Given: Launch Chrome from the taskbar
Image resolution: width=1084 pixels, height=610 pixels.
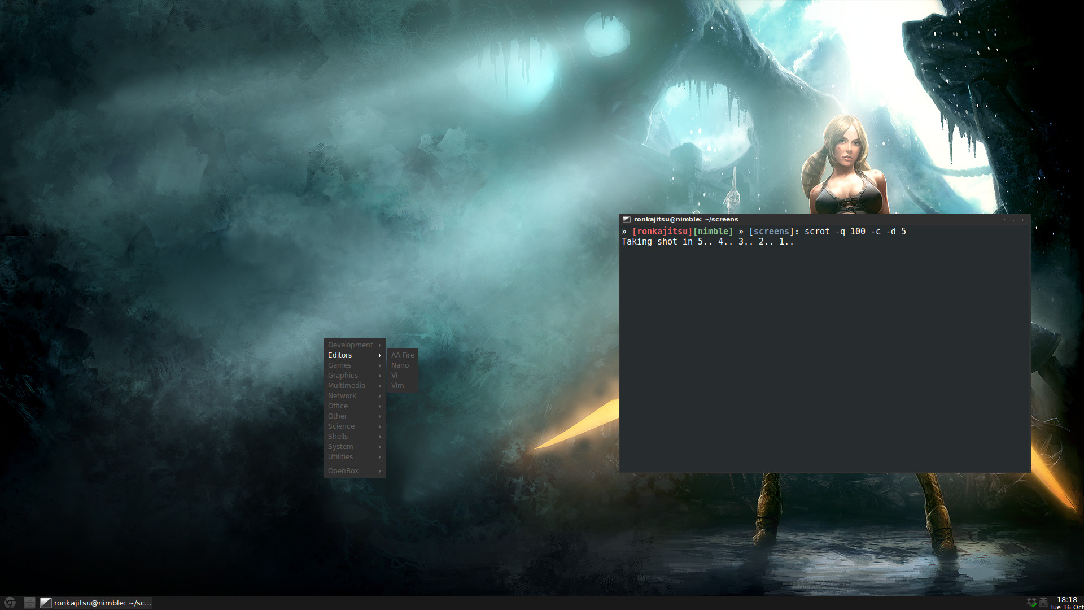Looking at the screenshot, I should pos(10,603).
